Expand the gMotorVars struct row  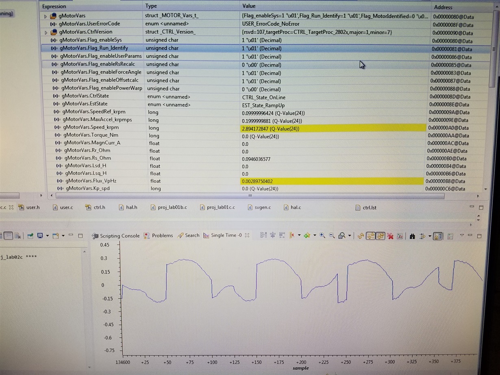pyautogui.click(x=46, y=16)
